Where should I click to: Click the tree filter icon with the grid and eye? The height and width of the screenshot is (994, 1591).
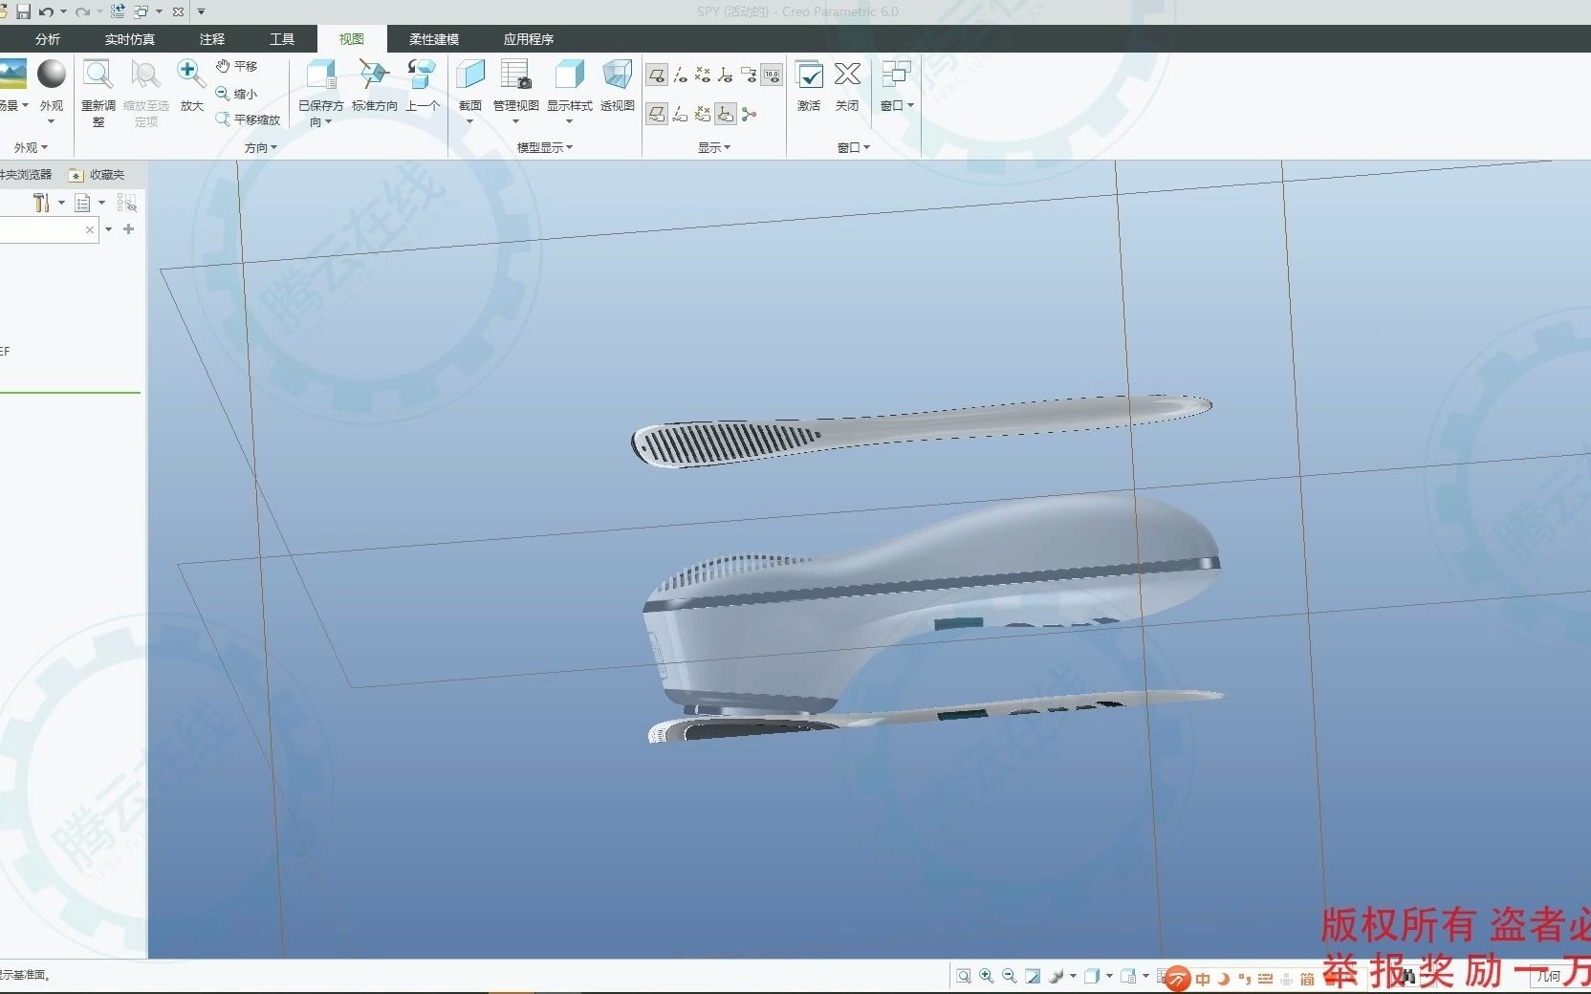point(126,203)
